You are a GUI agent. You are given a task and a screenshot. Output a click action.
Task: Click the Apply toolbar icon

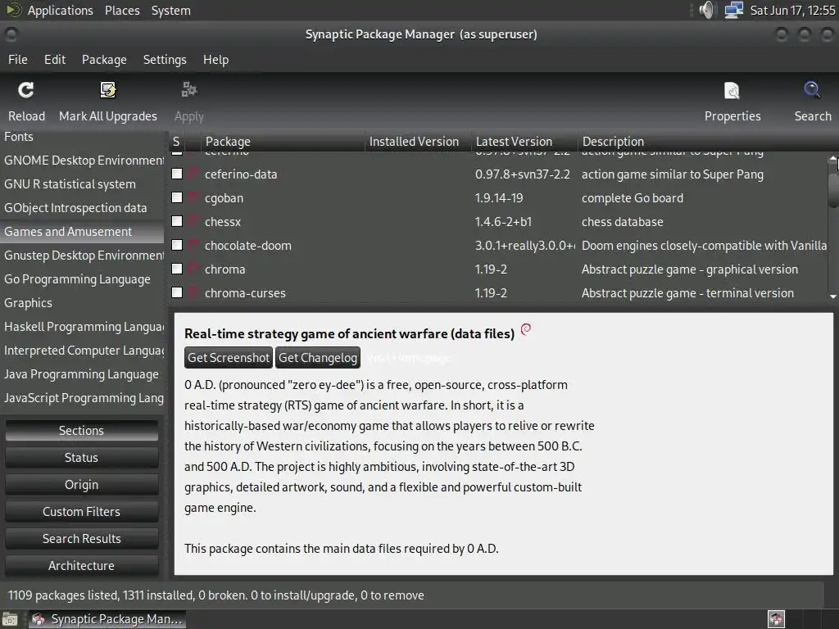point(189,90)
